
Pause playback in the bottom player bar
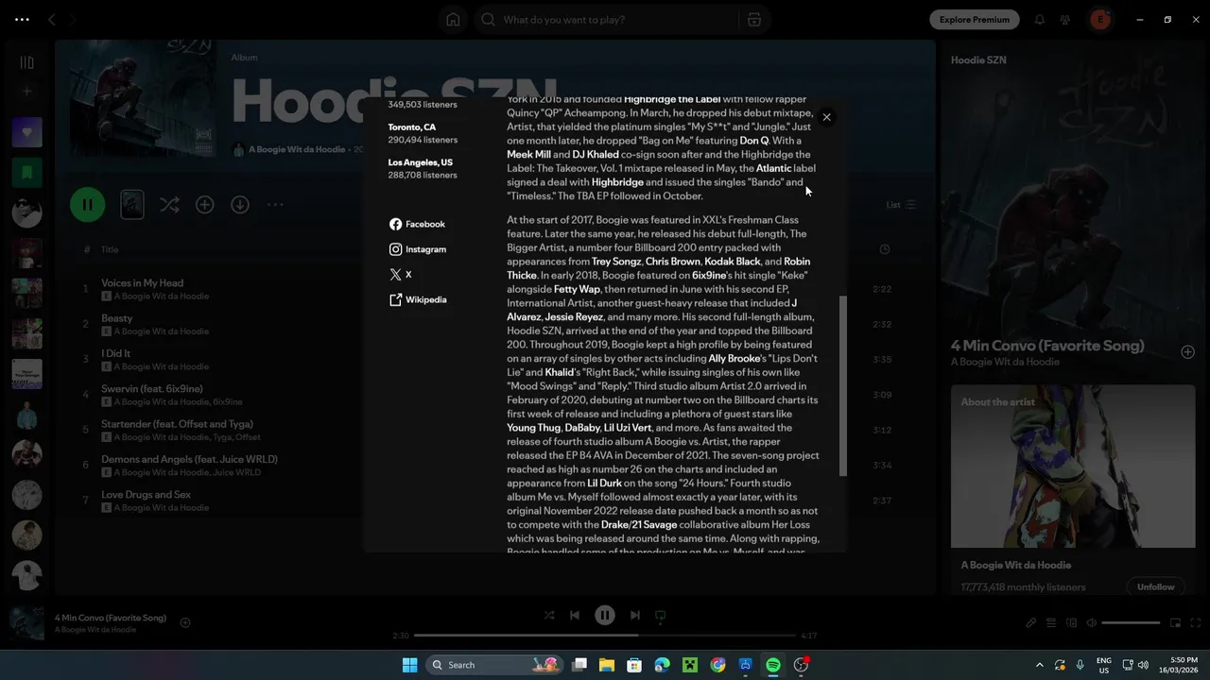coord(605,615)
